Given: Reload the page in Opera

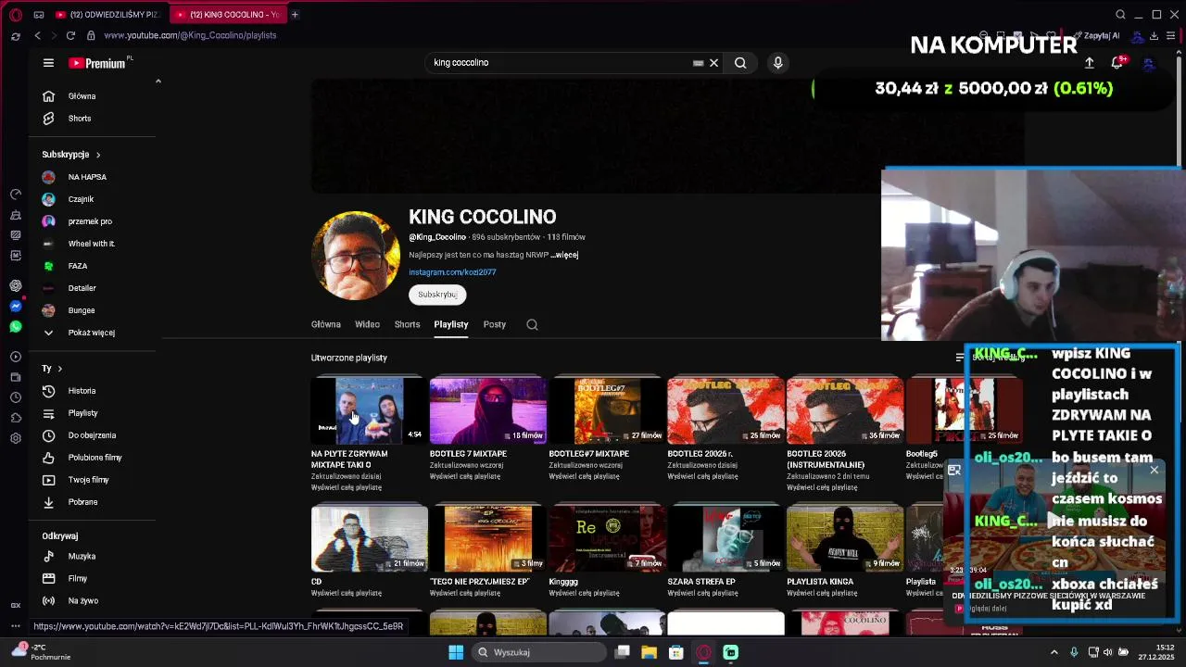Looking at the screenshot, I should 70,35.
